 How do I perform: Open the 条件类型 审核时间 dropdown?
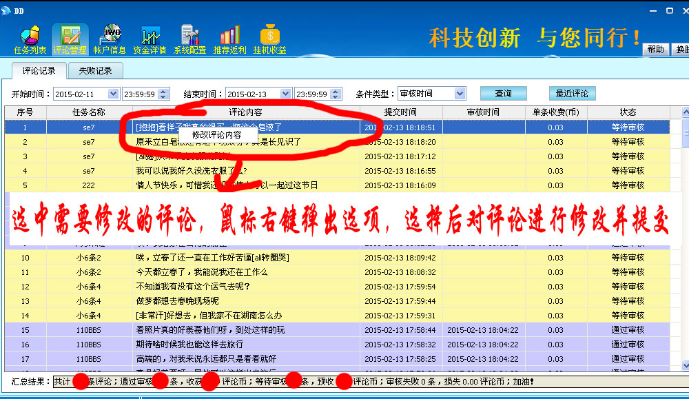click(460, 93)
